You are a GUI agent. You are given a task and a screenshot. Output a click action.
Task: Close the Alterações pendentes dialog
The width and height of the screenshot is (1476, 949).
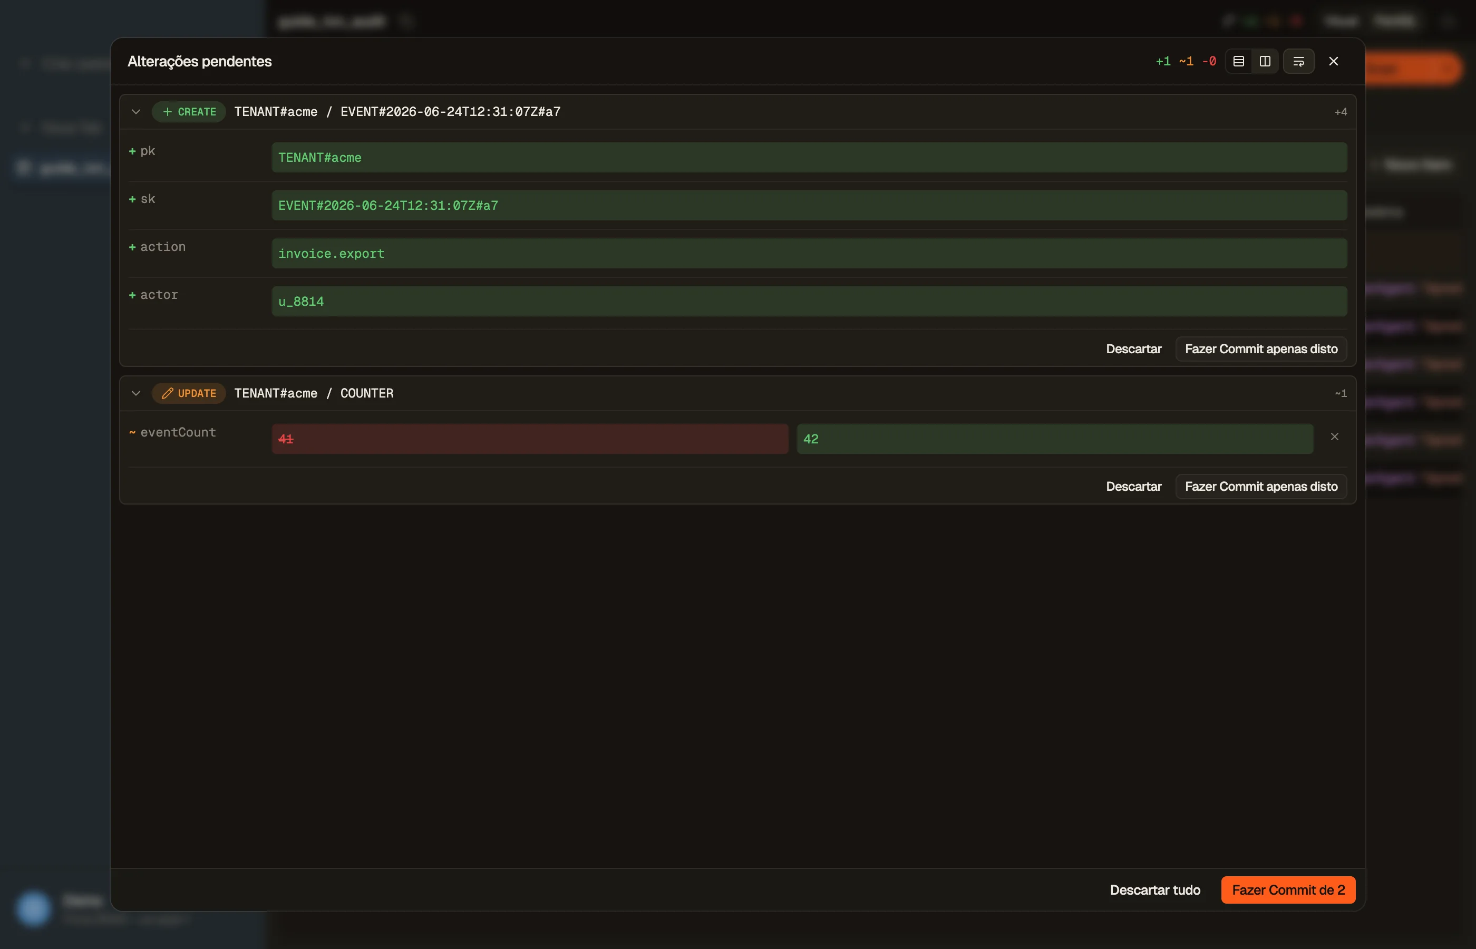click(x=1334, y=61)
